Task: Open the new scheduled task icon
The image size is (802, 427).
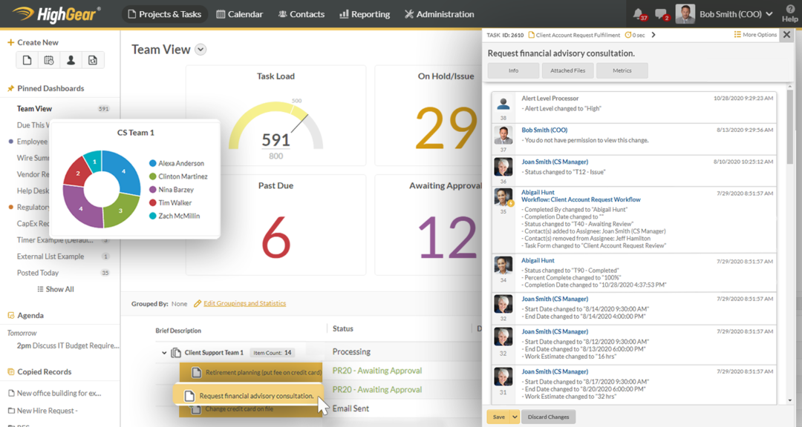Action: (x=50, y=59)
